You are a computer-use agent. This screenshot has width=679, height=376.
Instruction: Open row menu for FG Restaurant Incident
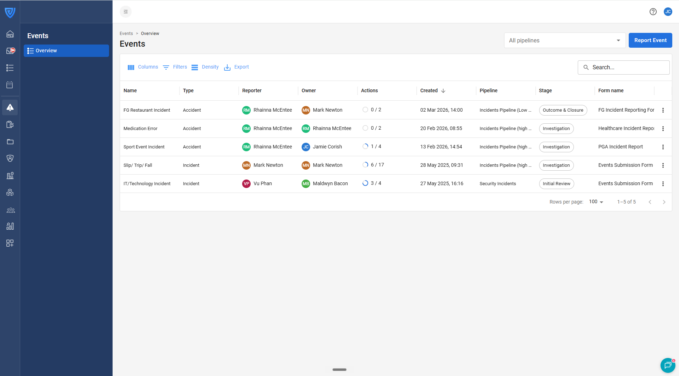tap(663, 110)
